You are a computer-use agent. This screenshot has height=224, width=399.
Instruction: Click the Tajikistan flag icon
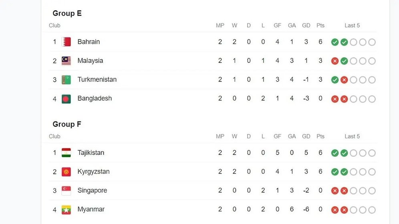tap(66, 153)
